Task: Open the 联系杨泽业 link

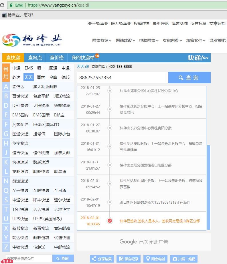Action: (x=121, y=23)
